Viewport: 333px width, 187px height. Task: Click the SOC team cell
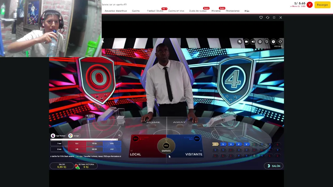(112, 143)
